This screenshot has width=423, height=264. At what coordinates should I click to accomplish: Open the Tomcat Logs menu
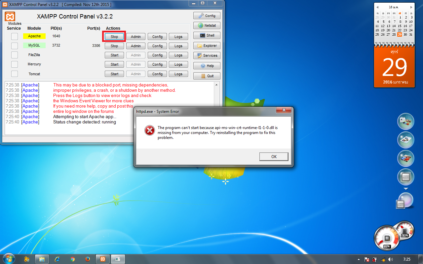tap(178, 74)
